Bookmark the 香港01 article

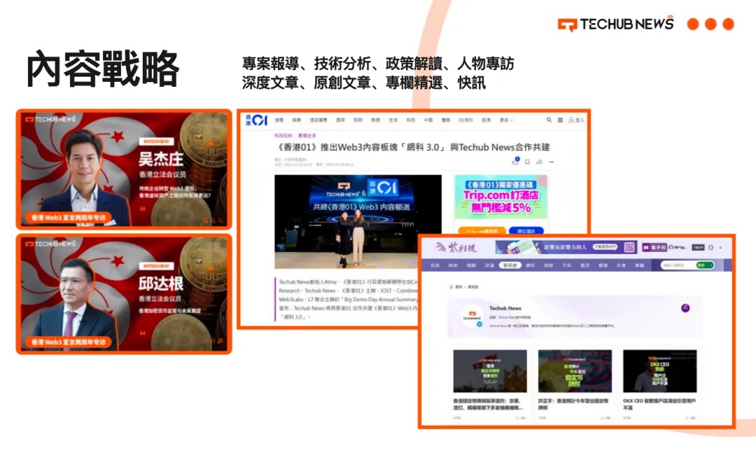[x=528, y=162]
